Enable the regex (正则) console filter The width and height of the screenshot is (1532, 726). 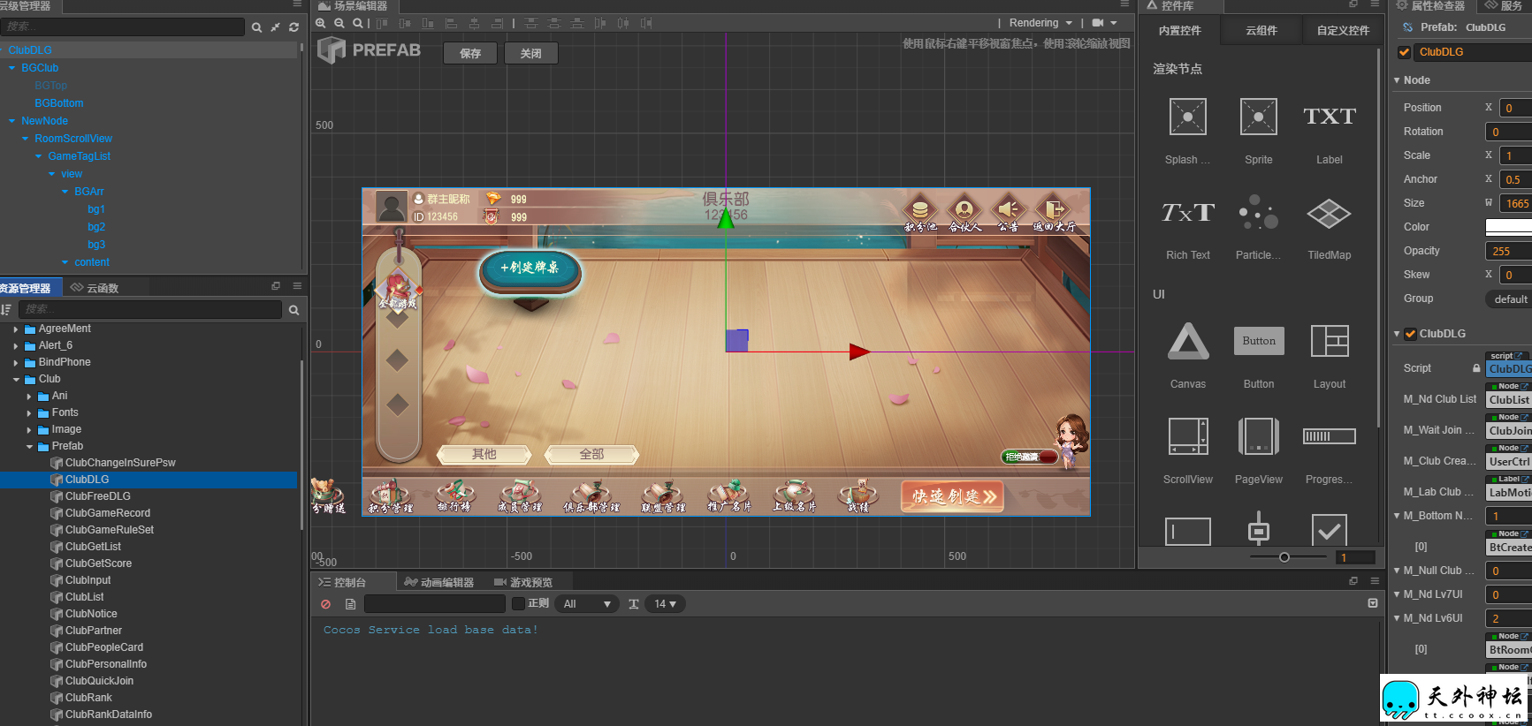coord(519,603)
